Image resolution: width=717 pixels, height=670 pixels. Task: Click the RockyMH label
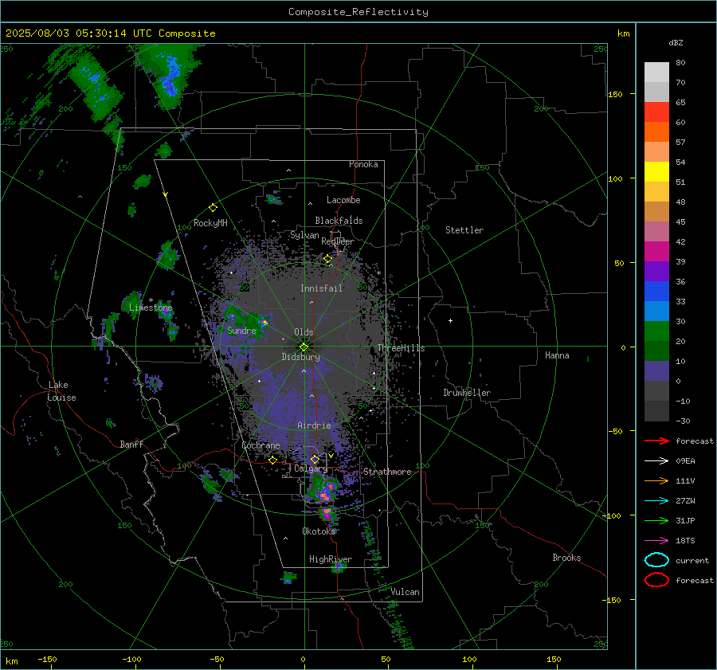pyautogui.click(x=210, y=223)
